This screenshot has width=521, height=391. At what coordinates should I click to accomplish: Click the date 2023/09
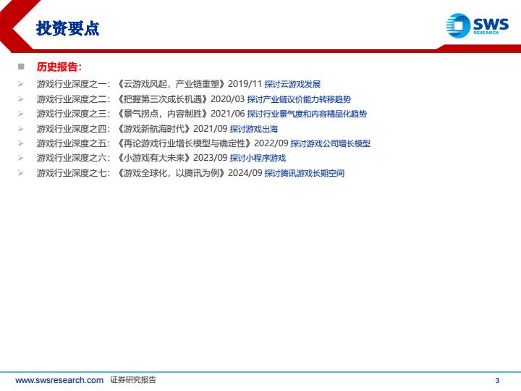click(211, 157)
